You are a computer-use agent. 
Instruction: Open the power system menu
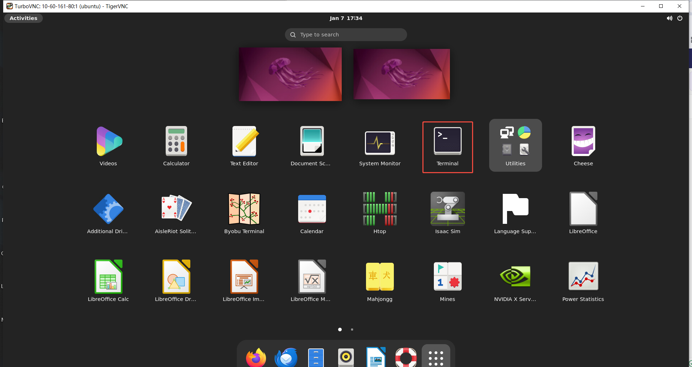tap(680, 18)
